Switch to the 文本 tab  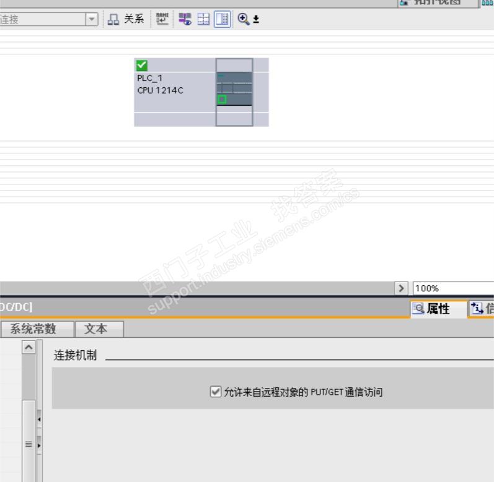(x=99, y=329)
